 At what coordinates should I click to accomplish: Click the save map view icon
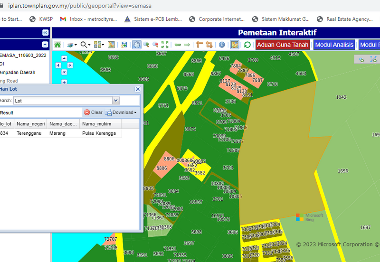pyautogui.click(x=124, y=45)
